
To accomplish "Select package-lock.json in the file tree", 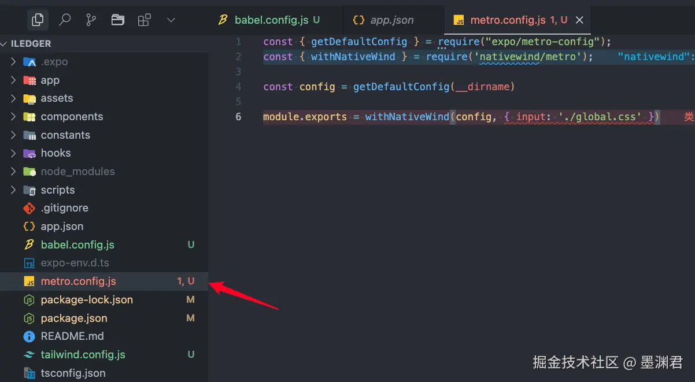I will point(87,300).
